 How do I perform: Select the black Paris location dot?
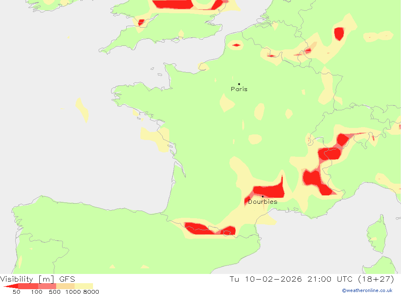pos(239,84)
